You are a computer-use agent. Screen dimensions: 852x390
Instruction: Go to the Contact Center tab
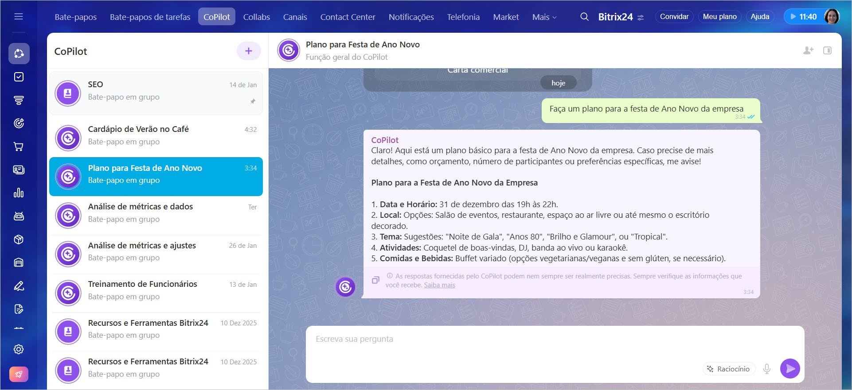coord(348,17)
